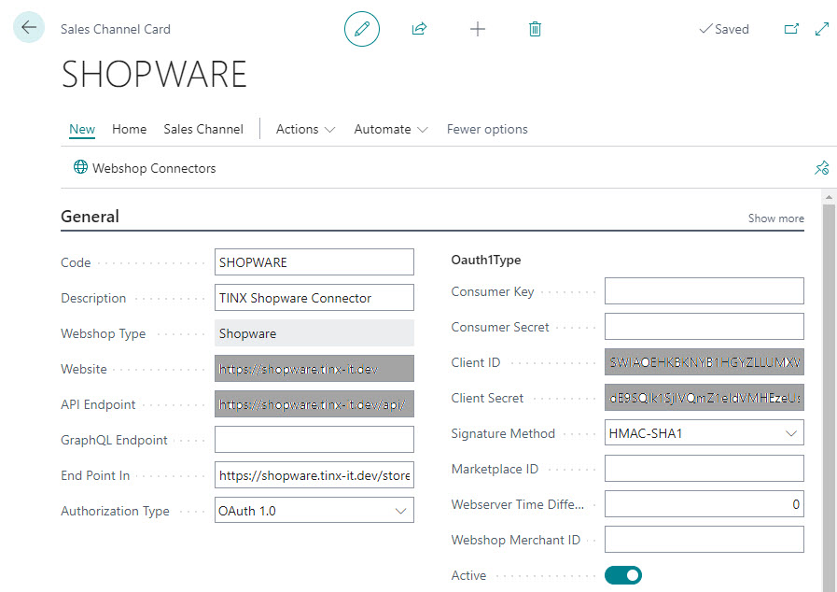Click the Marketplace ID field
837x592 pixels.
704,469
